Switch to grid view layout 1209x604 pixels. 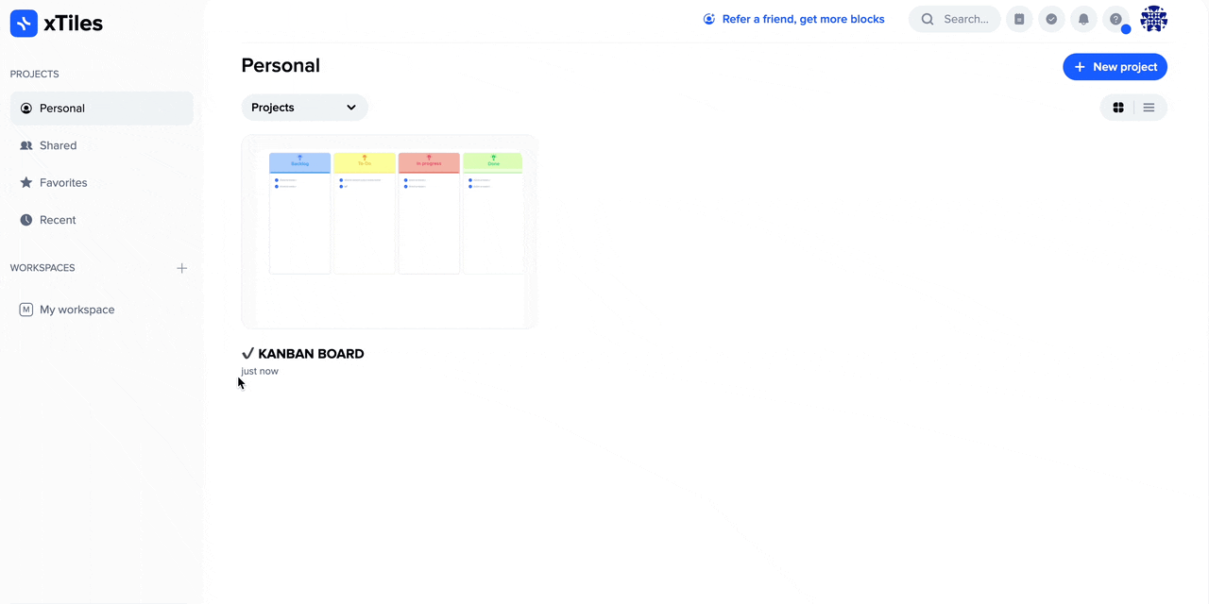tap(1118, 108)
